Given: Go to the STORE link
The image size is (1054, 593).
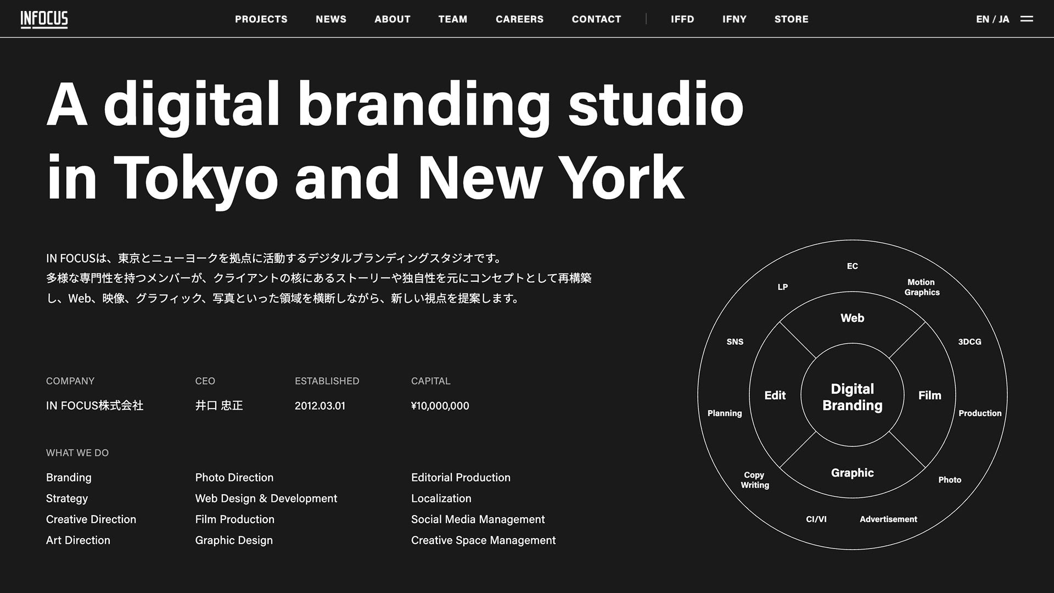Looking at the screenshot, I should (x=791, y=19).
